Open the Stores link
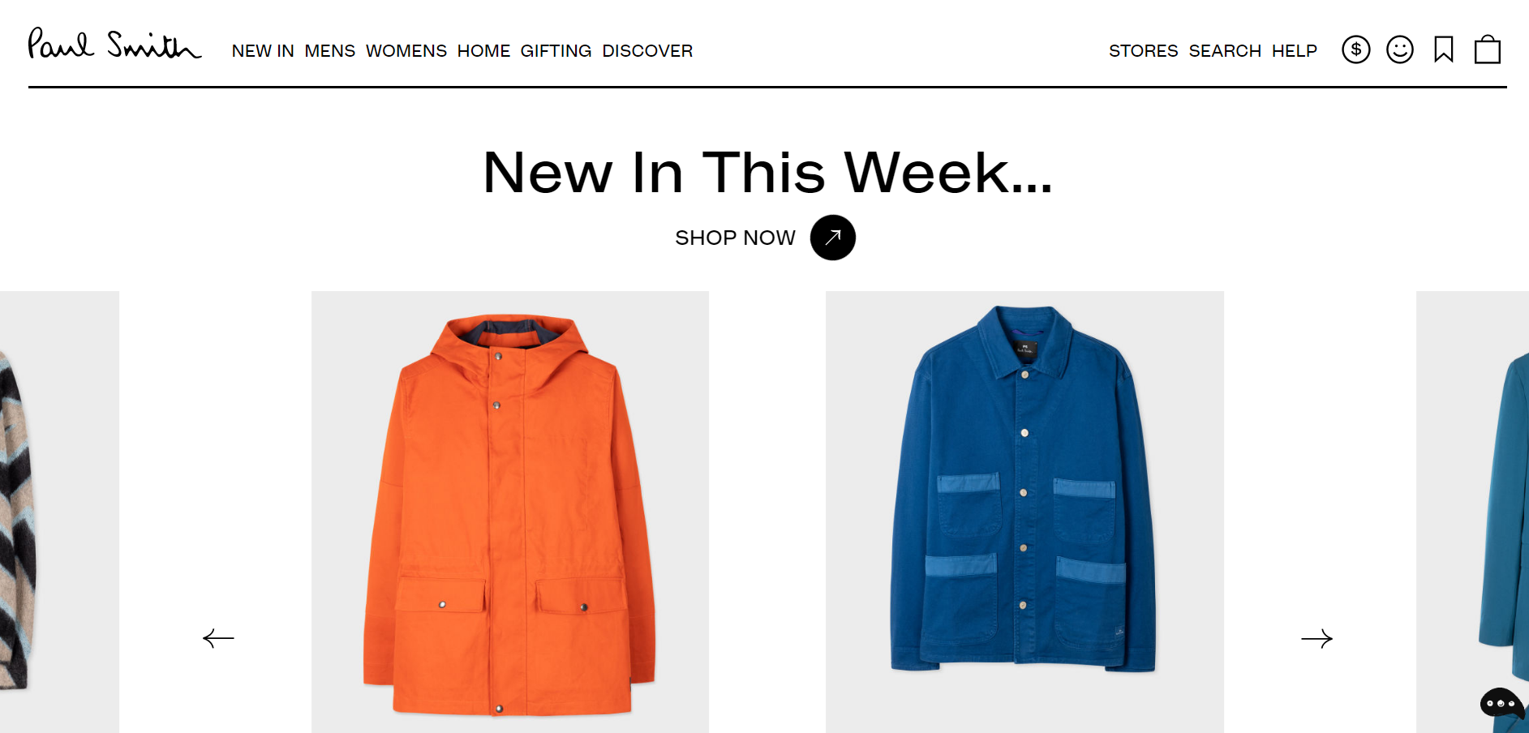1529x733 pixels. coord(1143,51)
